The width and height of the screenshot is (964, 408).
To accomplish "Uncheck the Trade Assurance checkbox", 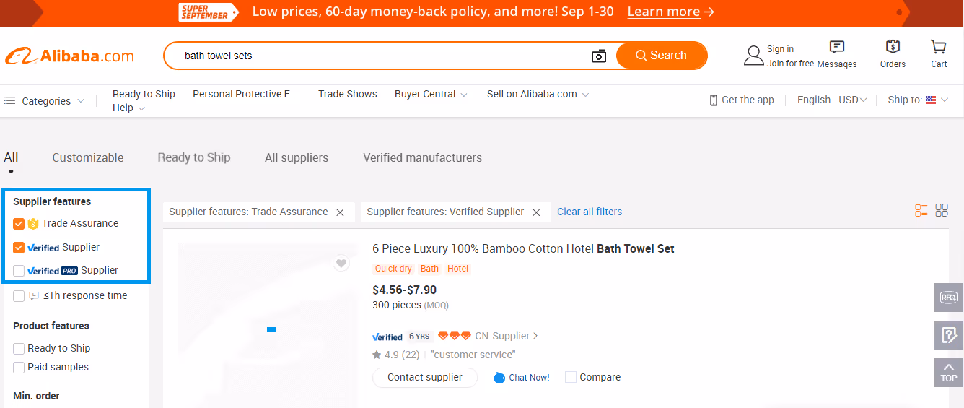I will click(19, 224).
